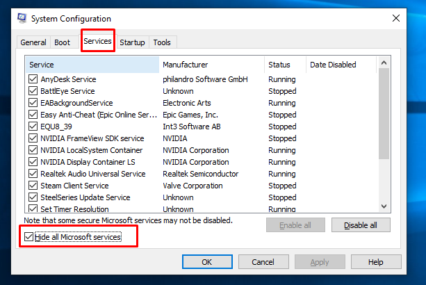This screenshot has width=426, height=285.
Task: Select the Steam Client Service name
Action: (74, 186)
